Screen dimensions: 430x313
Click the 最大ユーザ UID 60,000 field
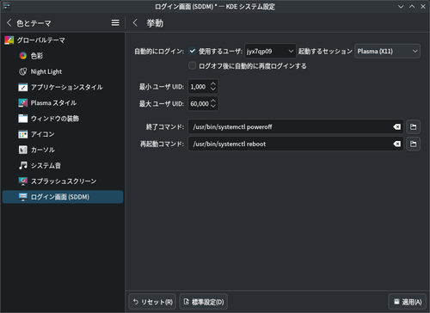click(203, 103)
